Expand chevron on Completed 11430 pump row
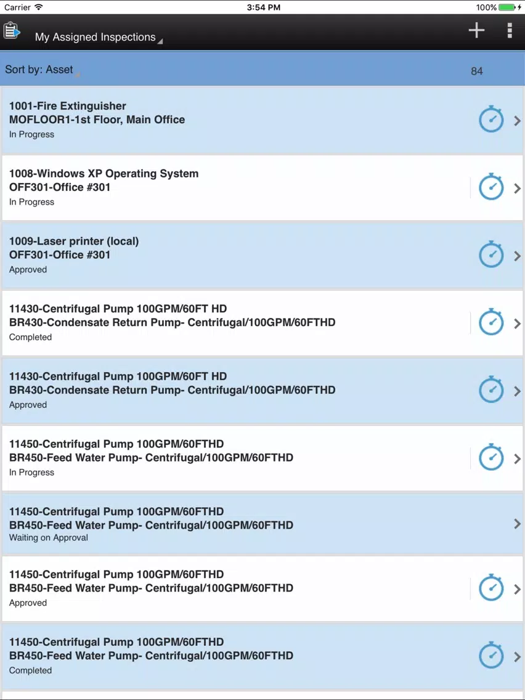Image resolution: width=525 pixels, height=700 pixels. pos(518,324)
